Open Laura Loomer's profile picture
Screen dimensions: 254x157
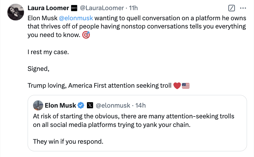pyautogui.click(x=16, y=12)
